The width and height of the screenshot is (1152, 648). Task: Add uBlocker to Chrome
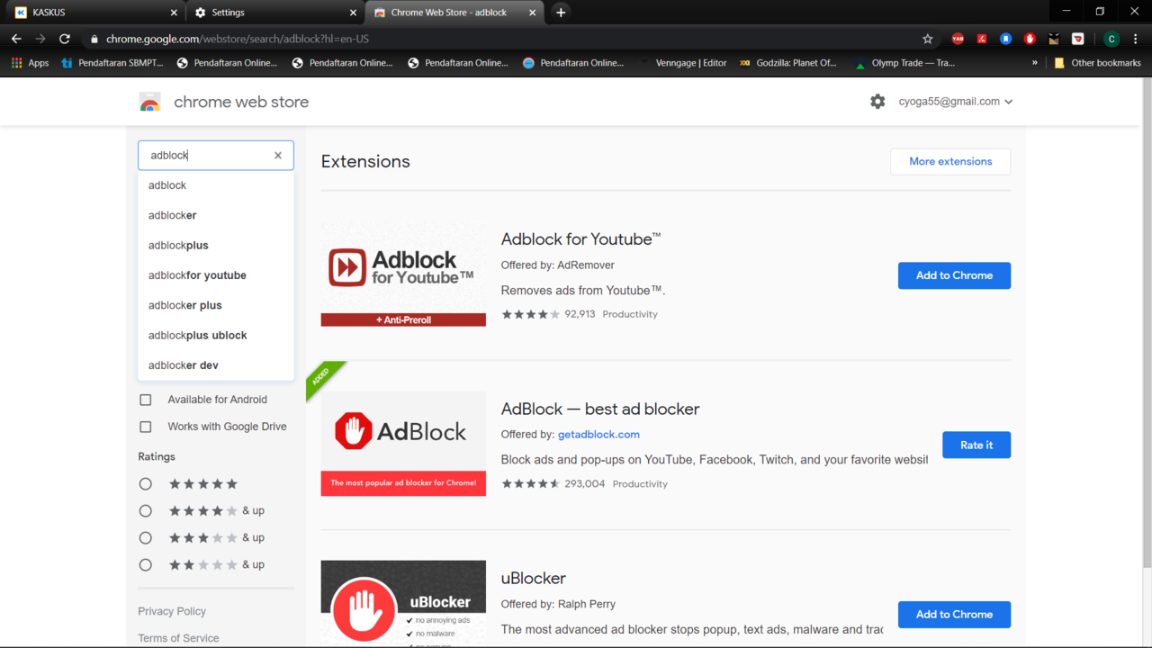point(954,615)
